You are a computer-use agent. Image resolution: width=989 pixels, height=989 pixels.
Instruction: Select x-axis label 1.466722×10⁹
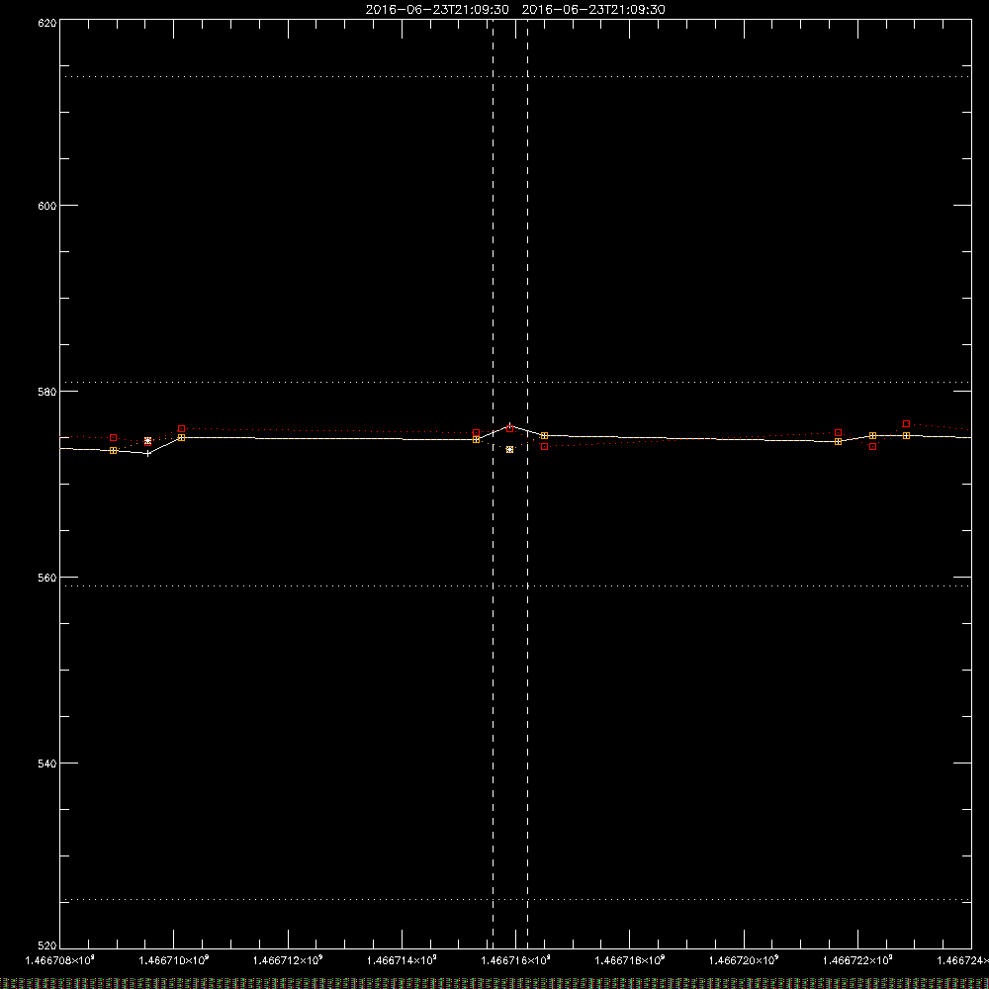coord(857,960)
